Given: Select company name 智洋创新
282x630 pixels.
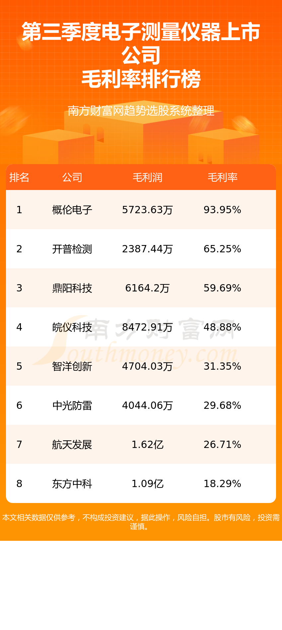Looking at the screenshot, I should click(x=72, y=366).
